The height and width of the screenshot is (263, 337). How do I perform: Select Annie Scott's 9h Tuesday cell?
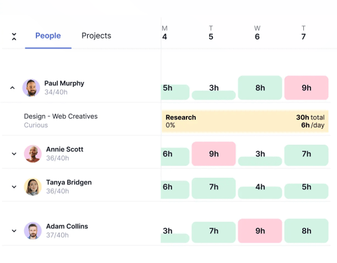[213, 154]
